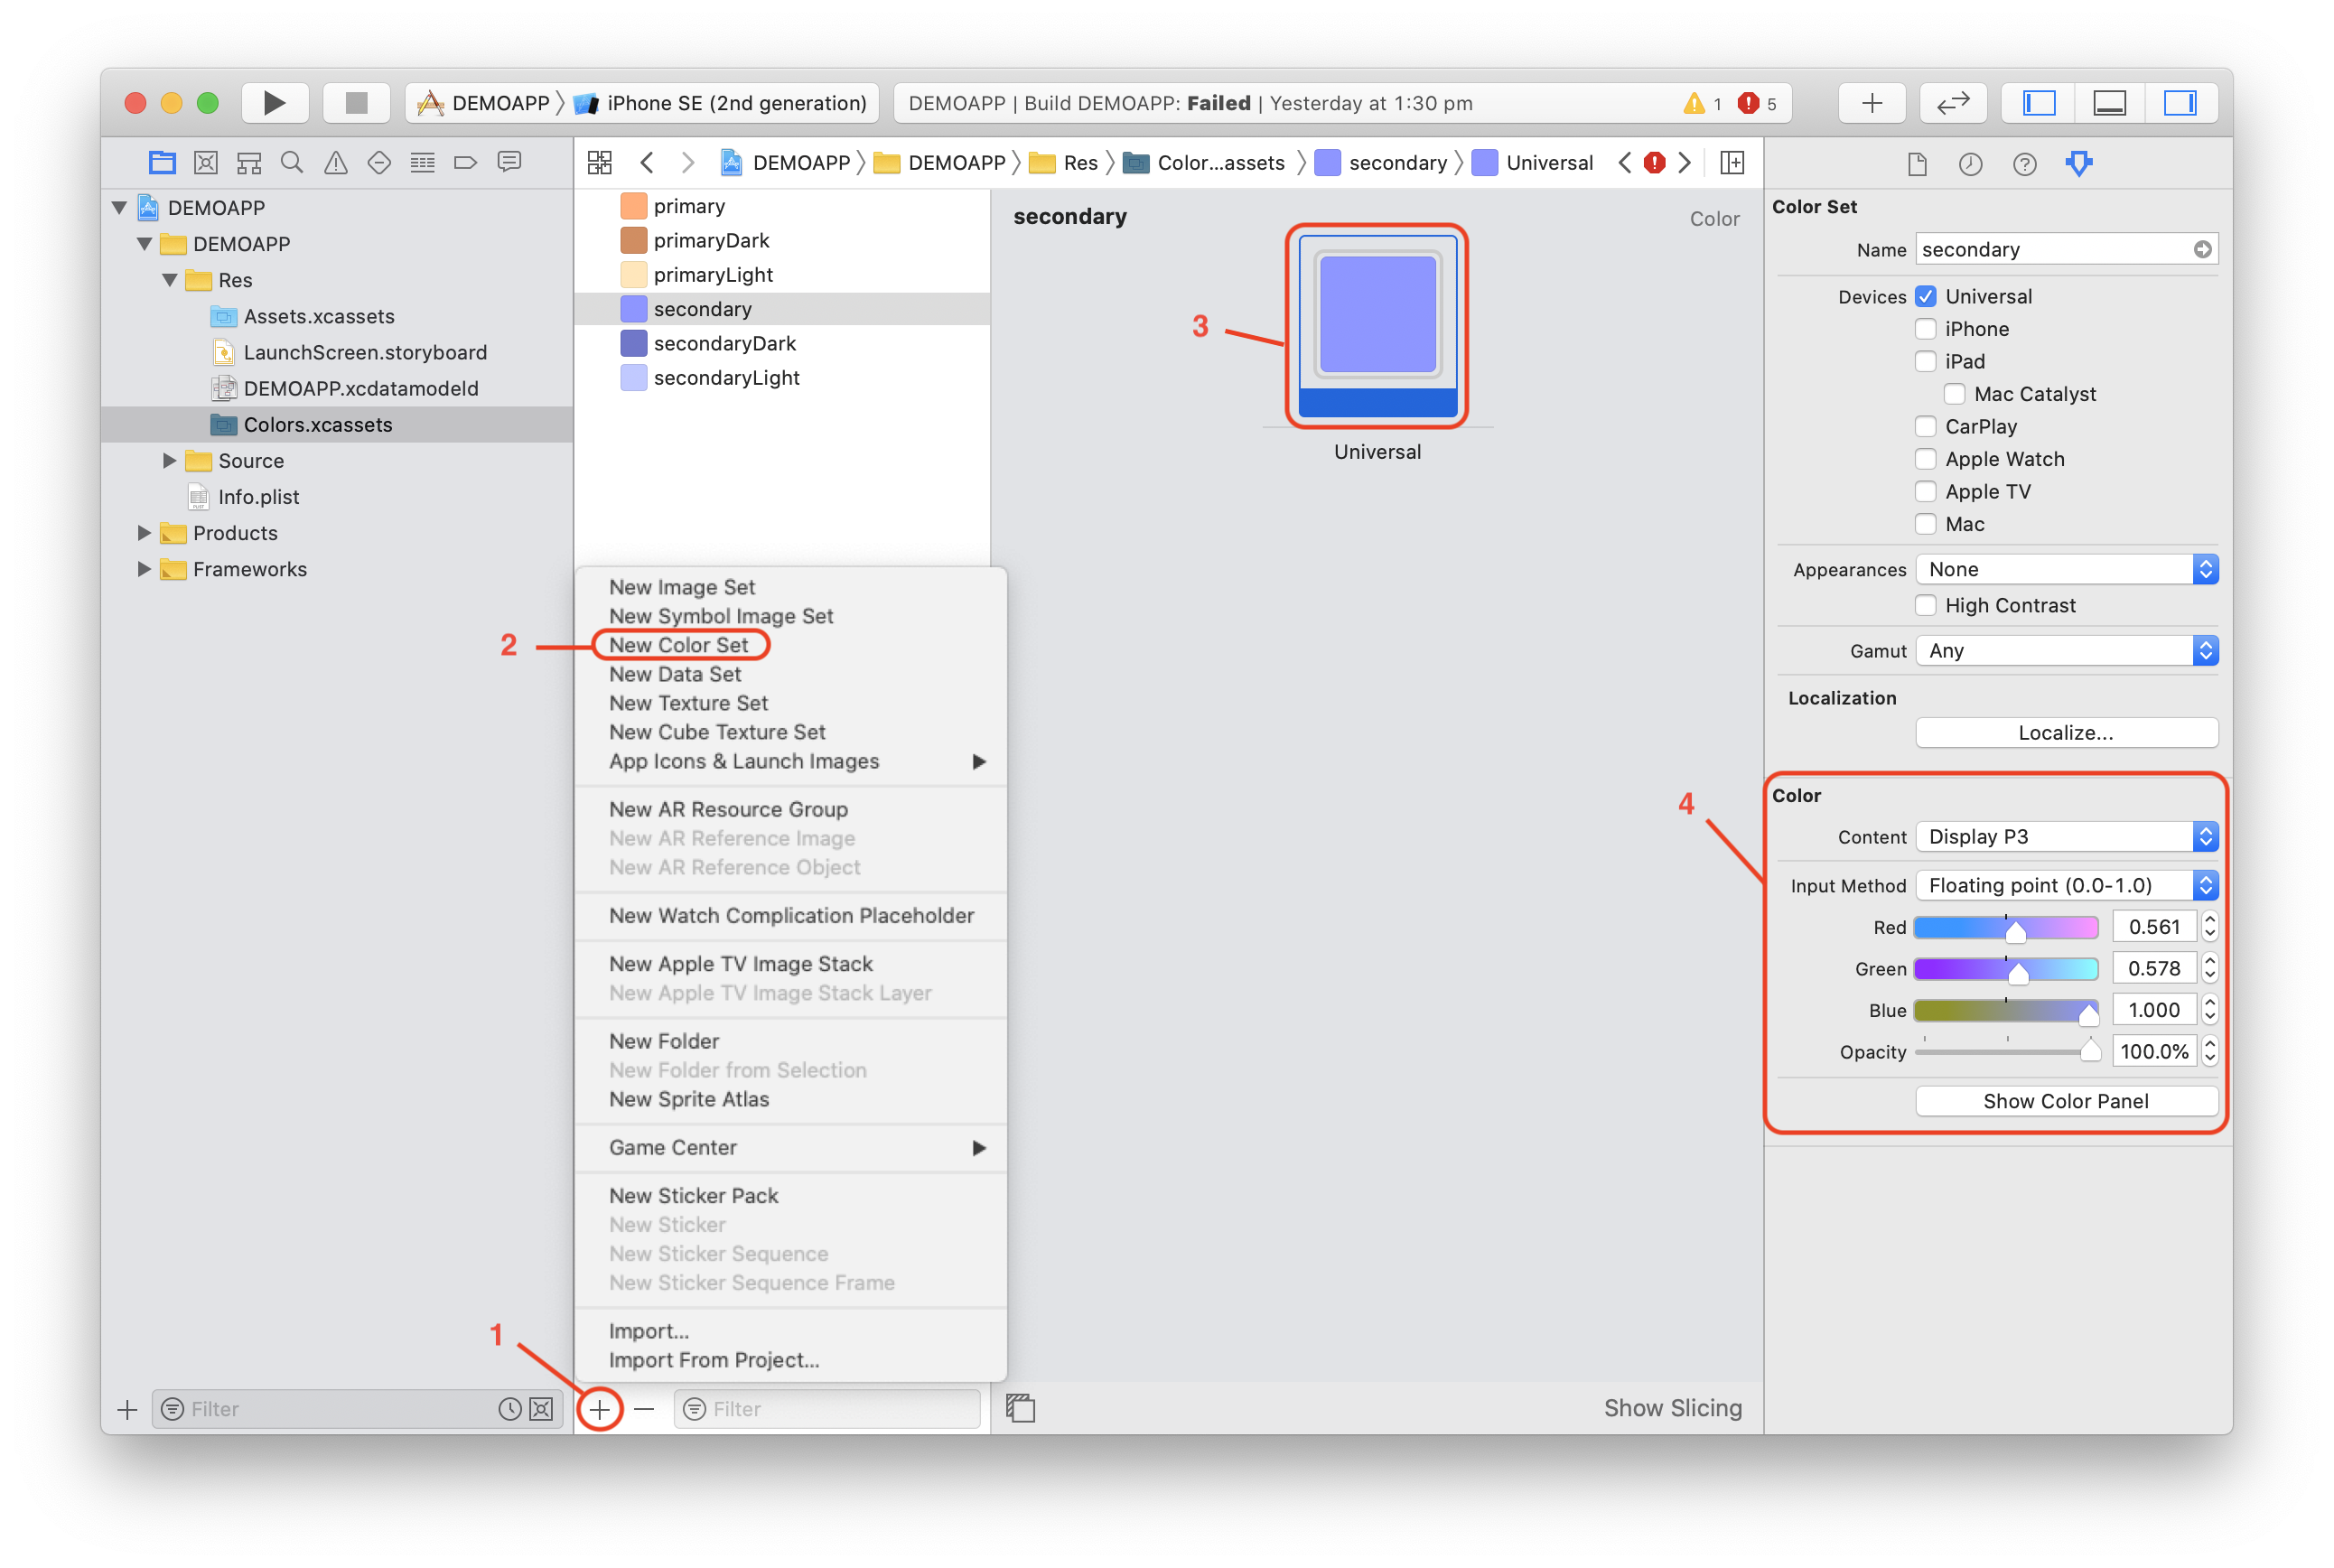Show the Quick Help inspector
2334x1568 pixels.
pyautogui.click(x=2024, y=164)
